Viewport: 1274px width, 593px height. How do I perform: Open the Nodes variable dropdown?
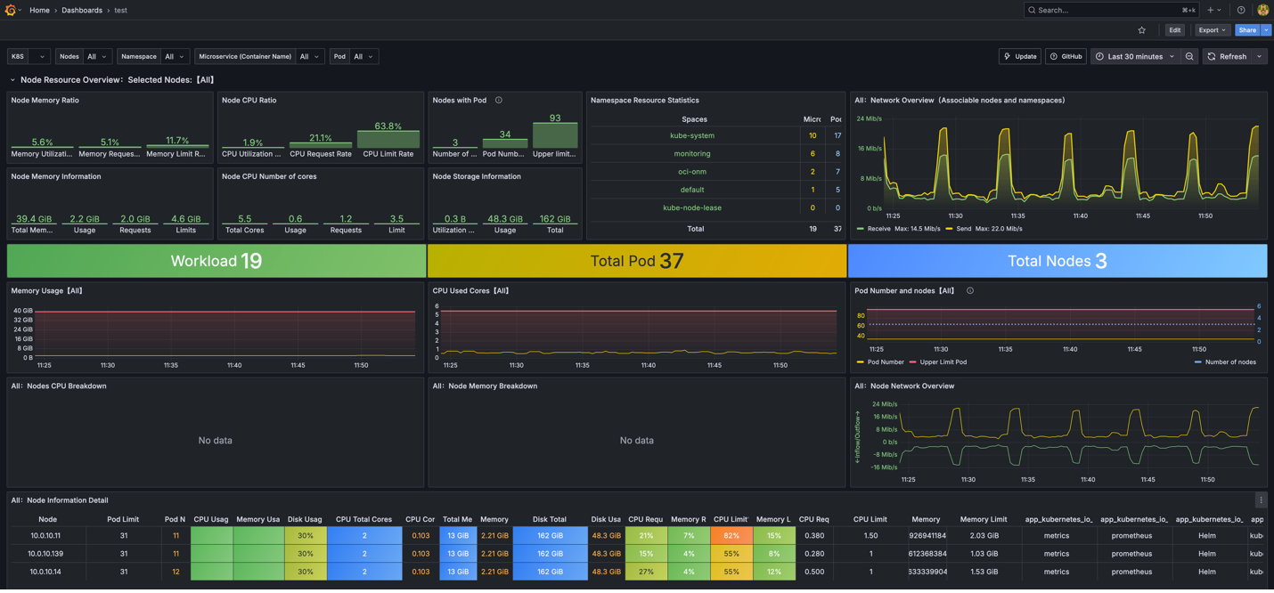[94, 56]
